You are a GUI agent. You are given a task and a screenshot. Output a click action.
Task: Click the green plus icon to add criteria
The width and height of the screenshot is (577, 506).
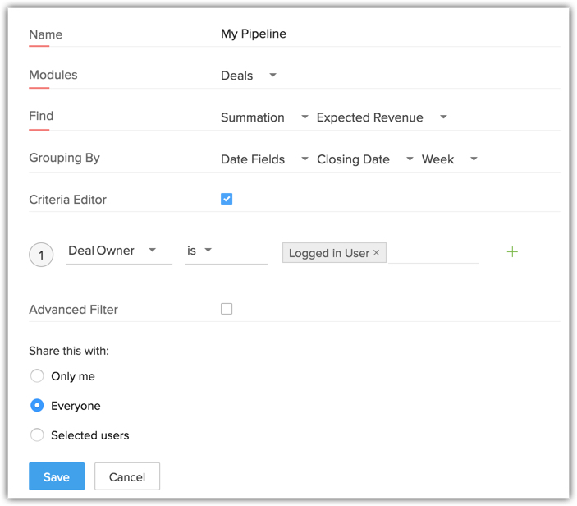(512, 252)
